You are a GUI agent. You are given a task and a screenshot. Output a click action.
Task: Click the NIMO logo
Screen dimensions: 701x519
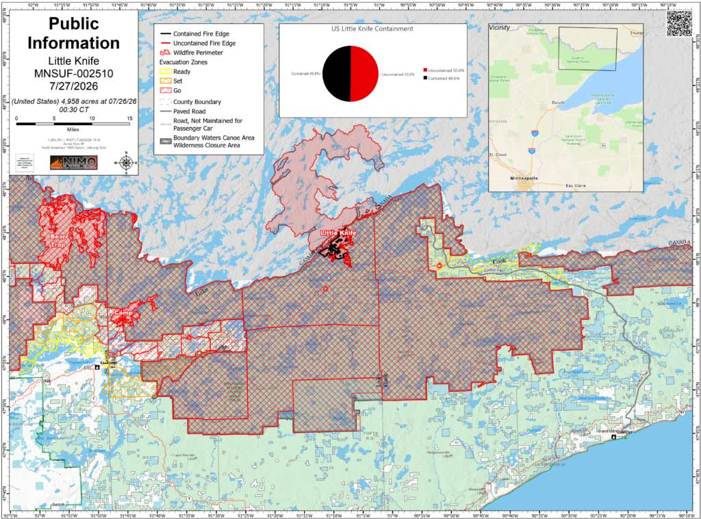click(x=73, y=162)
